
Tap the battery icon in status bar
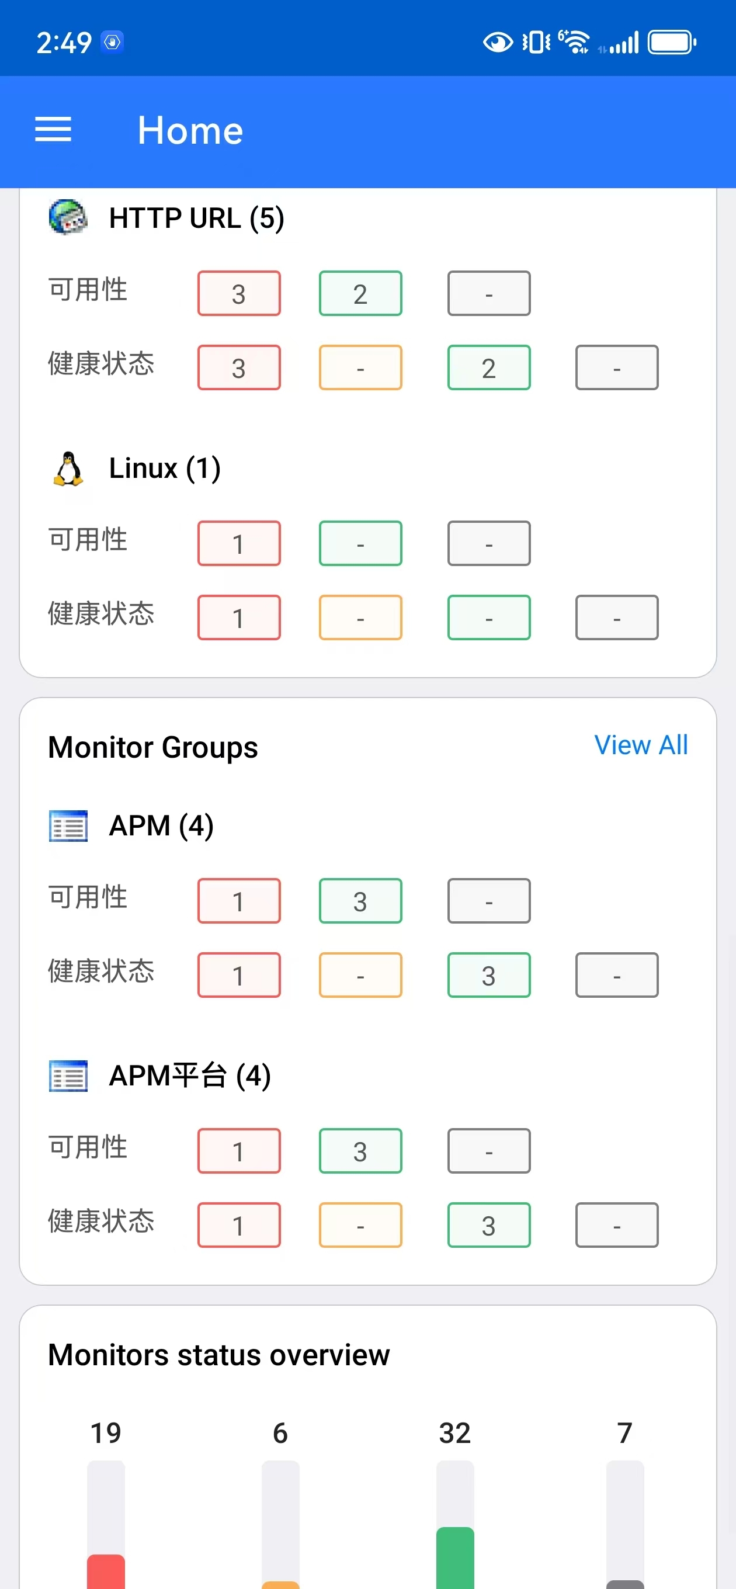(x=671, y=43)
